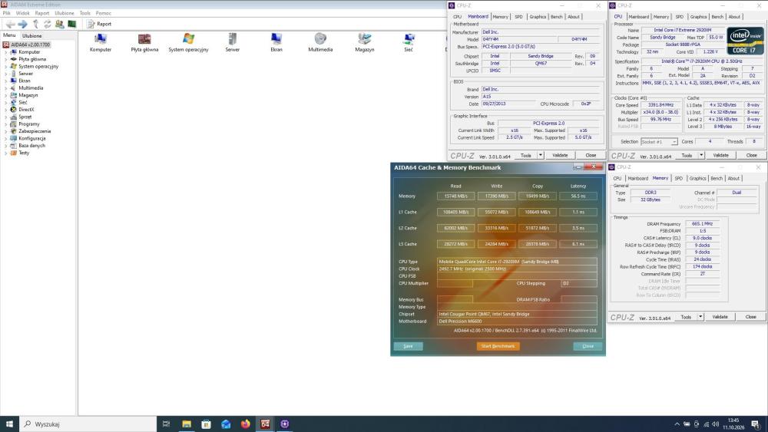Expand the Komputer tree node
768x432 pixels.
coord(6,52)
